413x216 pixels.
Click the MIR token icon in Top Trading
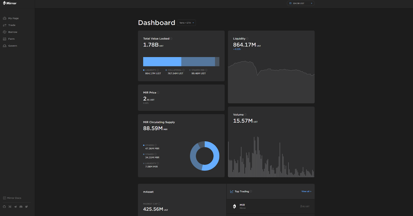234,206
